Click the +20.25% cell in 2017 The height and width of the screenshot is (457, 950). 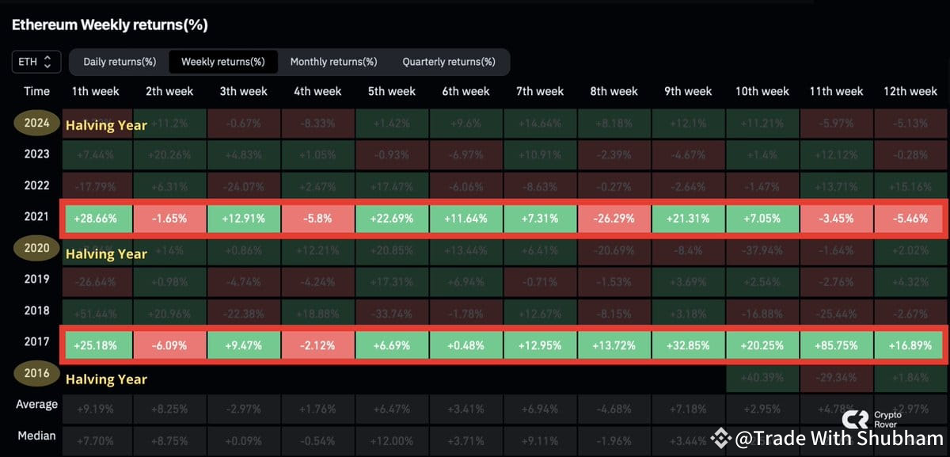point(762,346)
